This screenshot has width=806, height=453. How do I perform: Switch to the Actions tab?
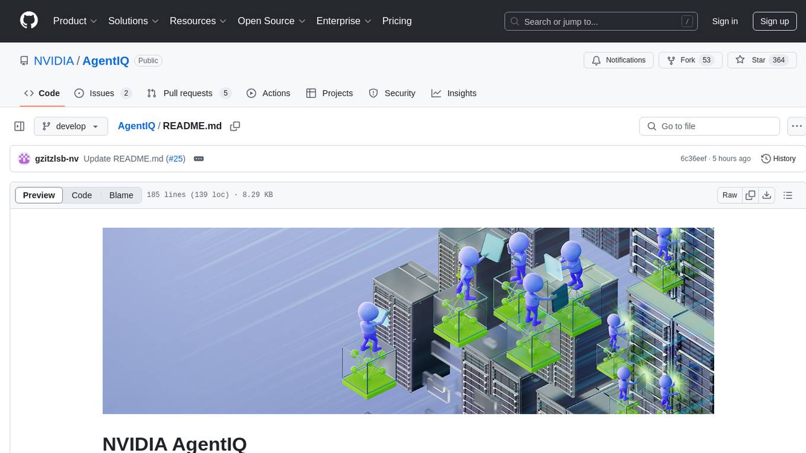268,93
